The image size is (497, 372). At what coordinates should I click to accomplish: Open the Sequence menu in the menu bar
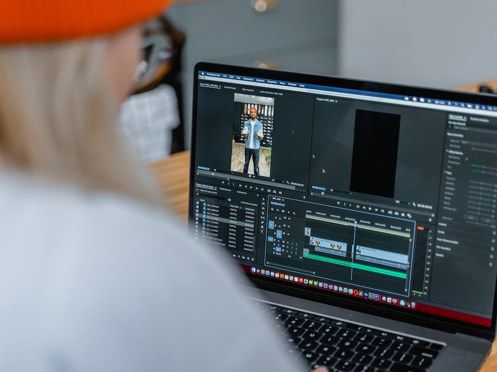[248, 79]
